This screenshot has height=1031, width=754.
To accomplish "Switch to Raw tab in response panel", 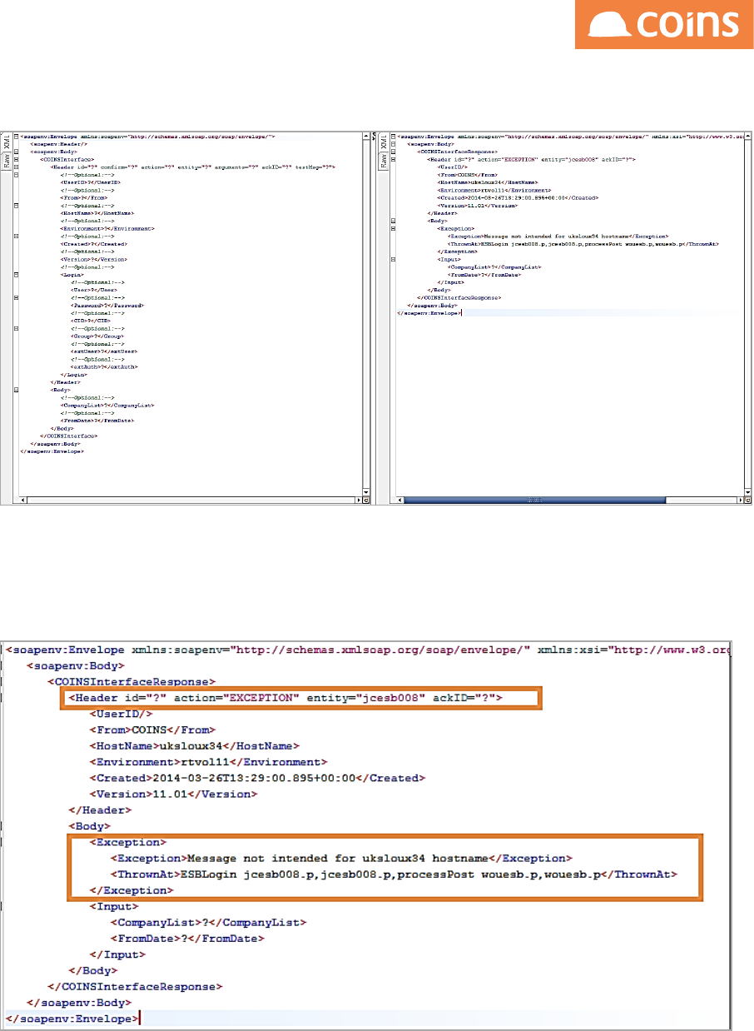I will point(384,161).
